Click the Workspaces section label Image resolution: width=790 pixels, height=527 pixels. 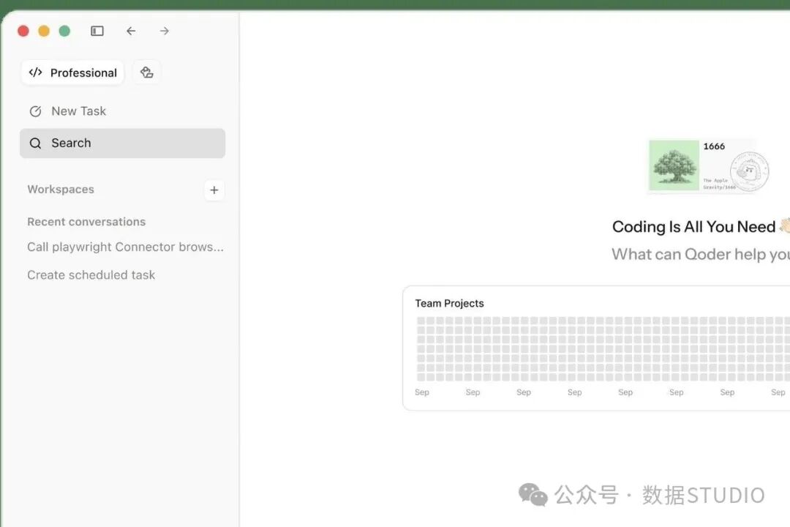[61, 190]
